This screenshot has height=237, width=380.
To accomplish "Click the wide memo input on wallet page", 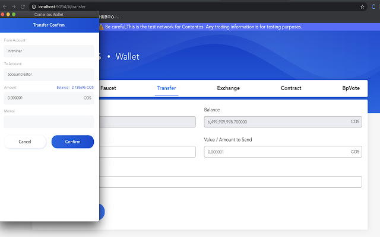I will [x=230, y=182].
